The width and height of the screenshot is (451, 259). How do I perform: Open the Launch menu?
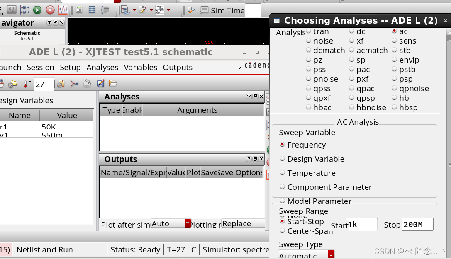(x=10, y=68)
